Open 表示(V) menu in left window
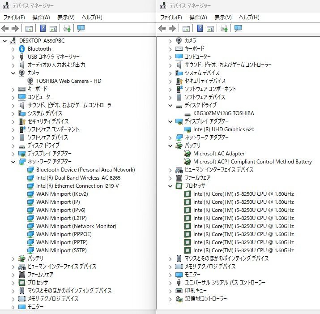 (x=66, y=17)
